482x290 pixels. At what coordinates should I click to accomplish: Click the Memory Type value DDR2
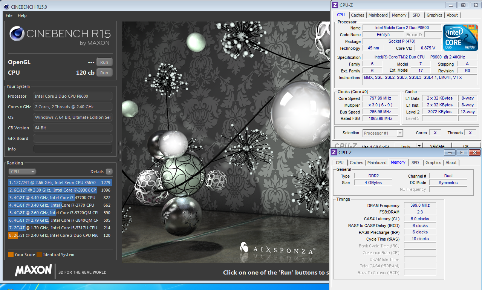(x=373, y=176)
